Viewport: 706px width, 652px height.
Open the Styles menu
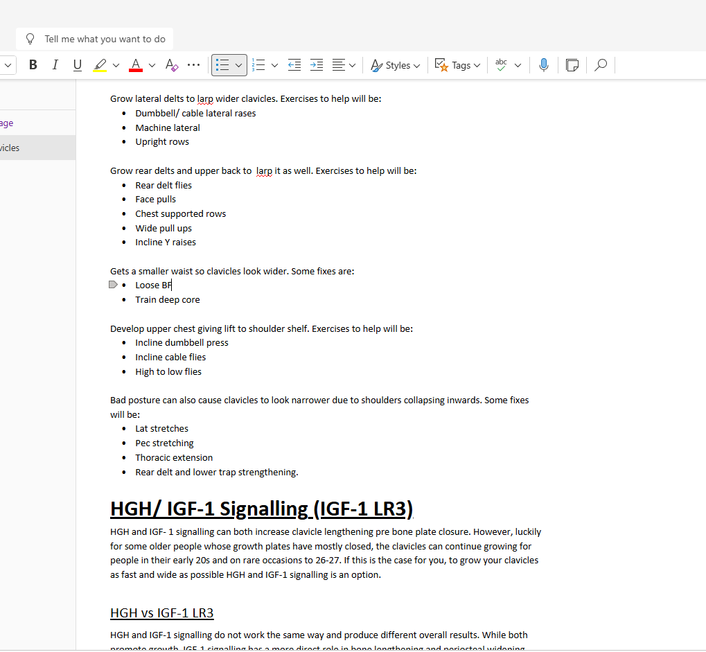(396, 65)
